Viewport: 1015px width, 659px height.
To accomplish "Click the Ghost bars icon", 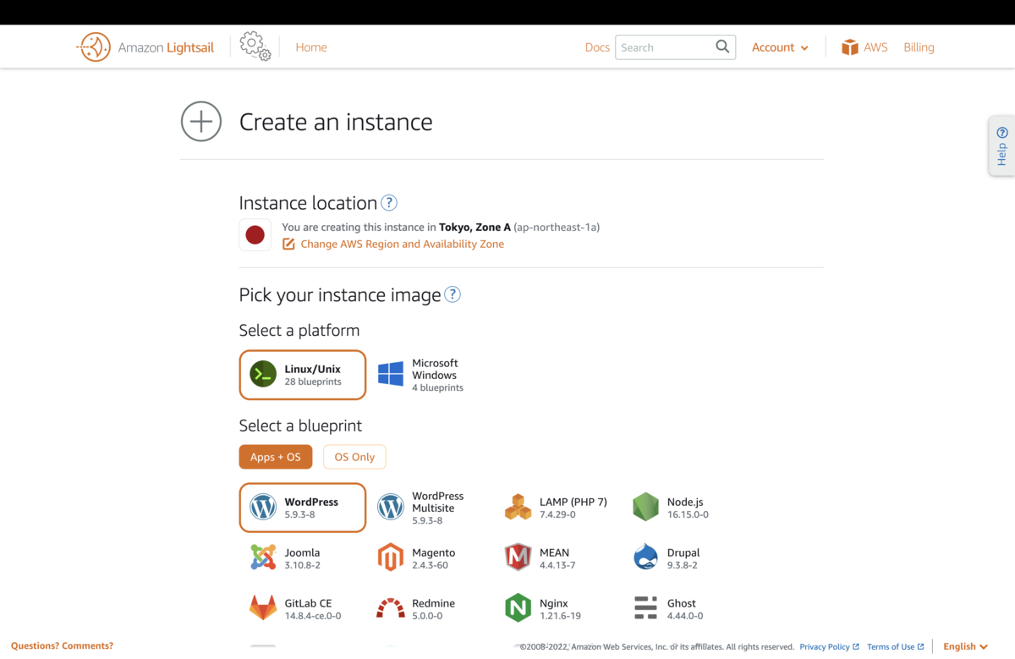I will (x=645, y=607).
